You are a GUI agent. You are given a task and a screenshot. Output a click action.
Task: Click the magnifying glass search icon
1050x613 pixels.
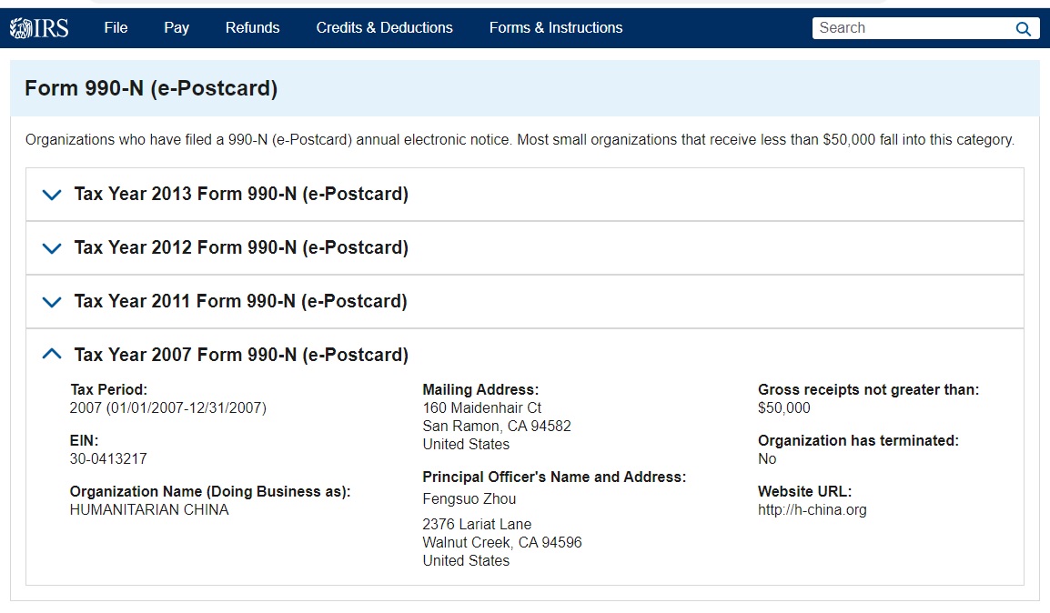tap(1023, 28)
